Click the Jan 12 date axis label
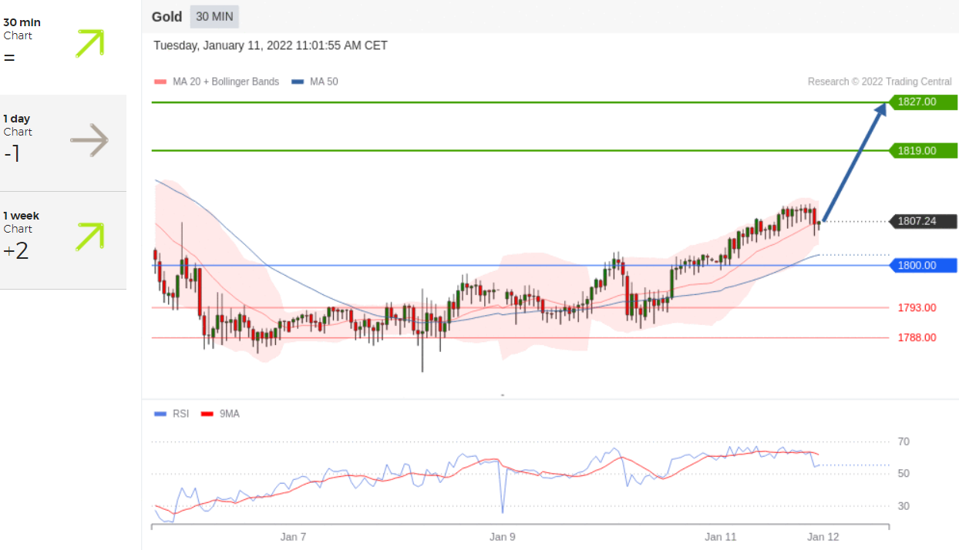The image size is (959, 550). click(x=822, y=537)
